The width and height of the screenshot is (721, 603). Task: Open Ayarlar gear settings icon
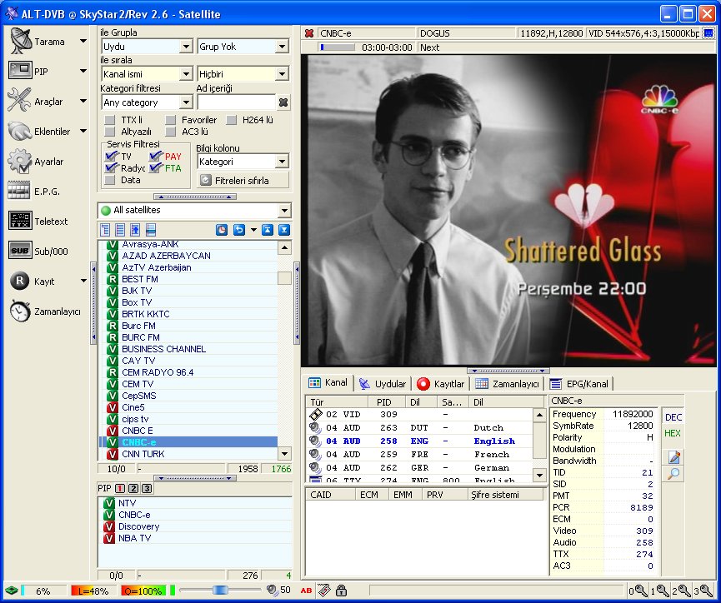coord(20,162)
